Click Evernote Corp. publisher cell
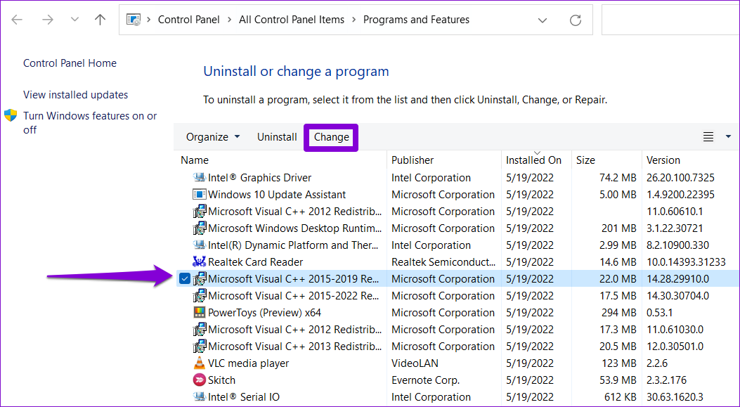 pyautogui.click(x=425, y=380)
